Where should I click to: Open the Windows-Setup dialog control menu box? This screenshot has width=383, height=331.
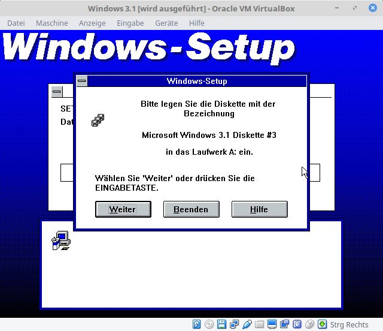pyautogui.click(x=82, y=81)
